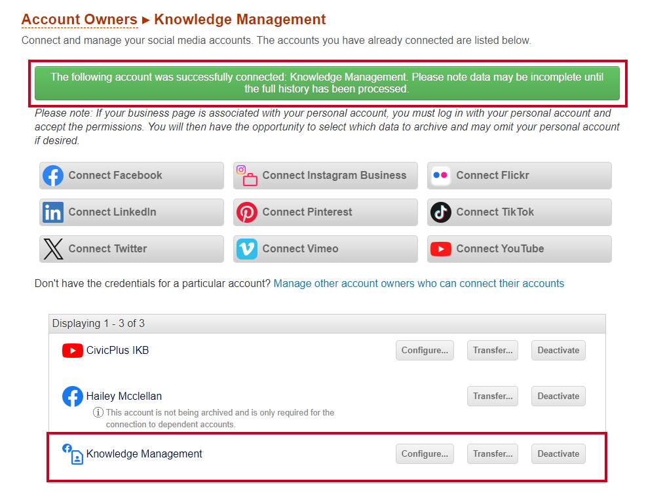Image resolution: width=646 pixels, height=502 pixels.
Task: Click the italic Please note paragraph
Action: coord(327,127)
